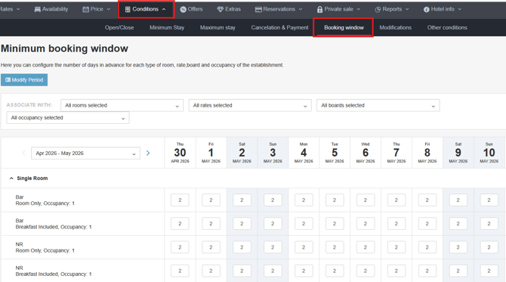Collapse the Single Room section
This screenshot has height=282, width=506.
point(11,178)
